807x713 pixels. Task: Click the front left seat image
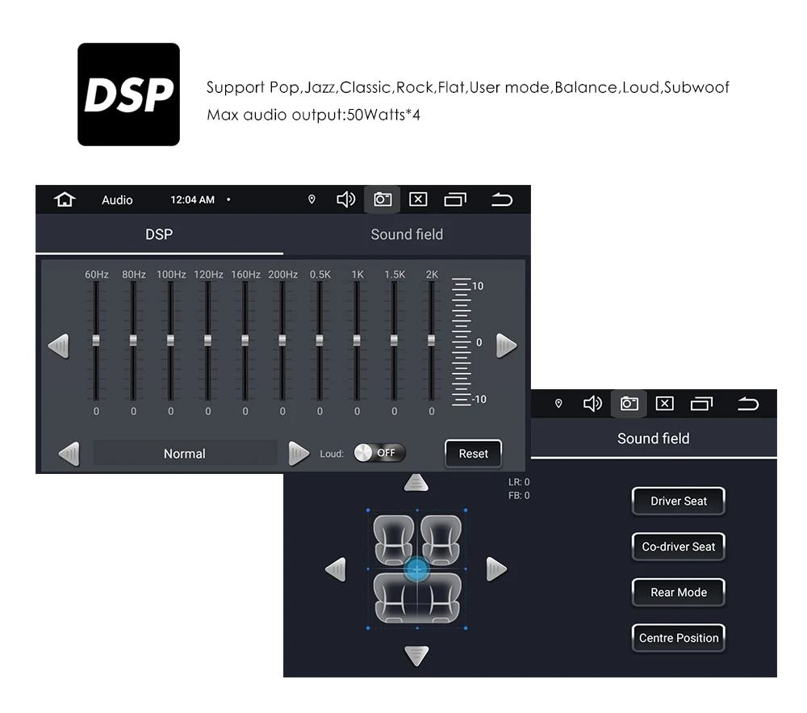point(394,539)
